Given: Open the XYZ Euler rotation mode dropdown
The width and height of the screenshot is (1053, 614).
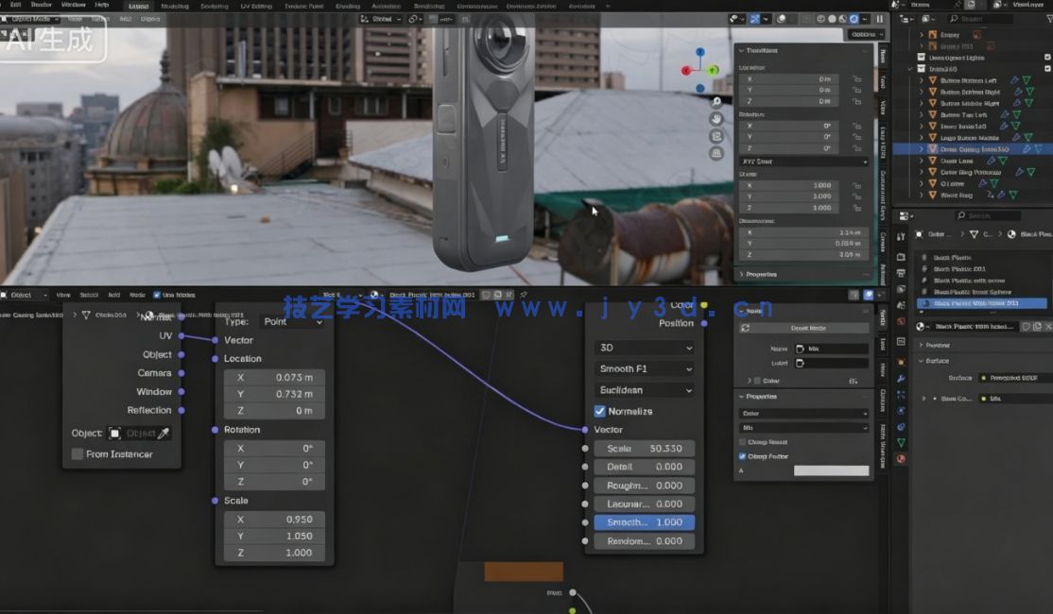Looking at the screenshot, I should [802, 161].
